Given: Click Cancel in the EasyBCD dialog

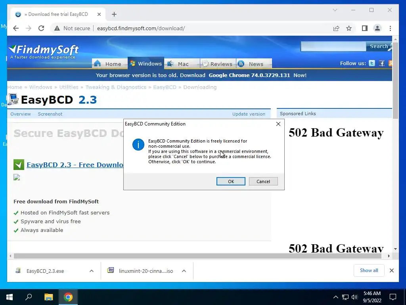Looking at the screenshot, I should point(263,181).
